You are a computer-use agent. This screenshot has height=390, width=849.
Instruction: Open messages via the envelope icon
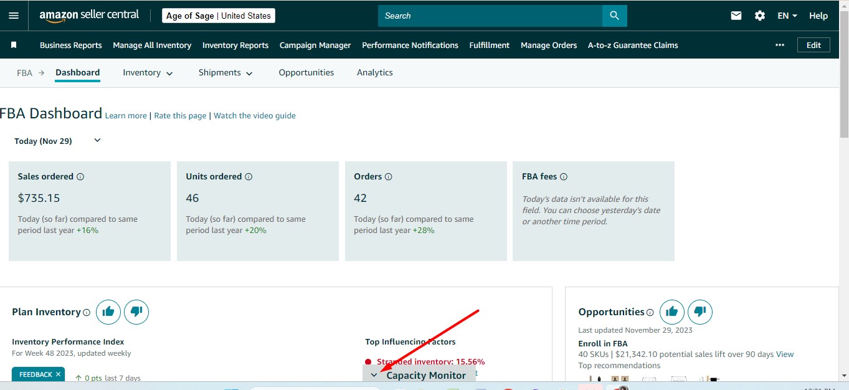point(736,16)
